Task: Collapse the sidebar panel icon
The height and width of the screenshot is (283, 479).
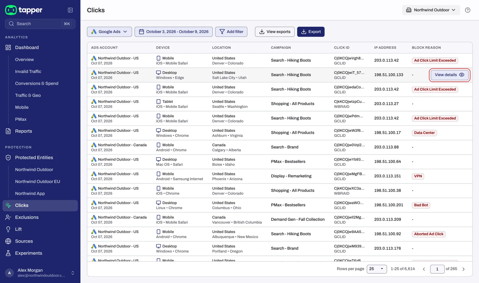Action: 70,10
